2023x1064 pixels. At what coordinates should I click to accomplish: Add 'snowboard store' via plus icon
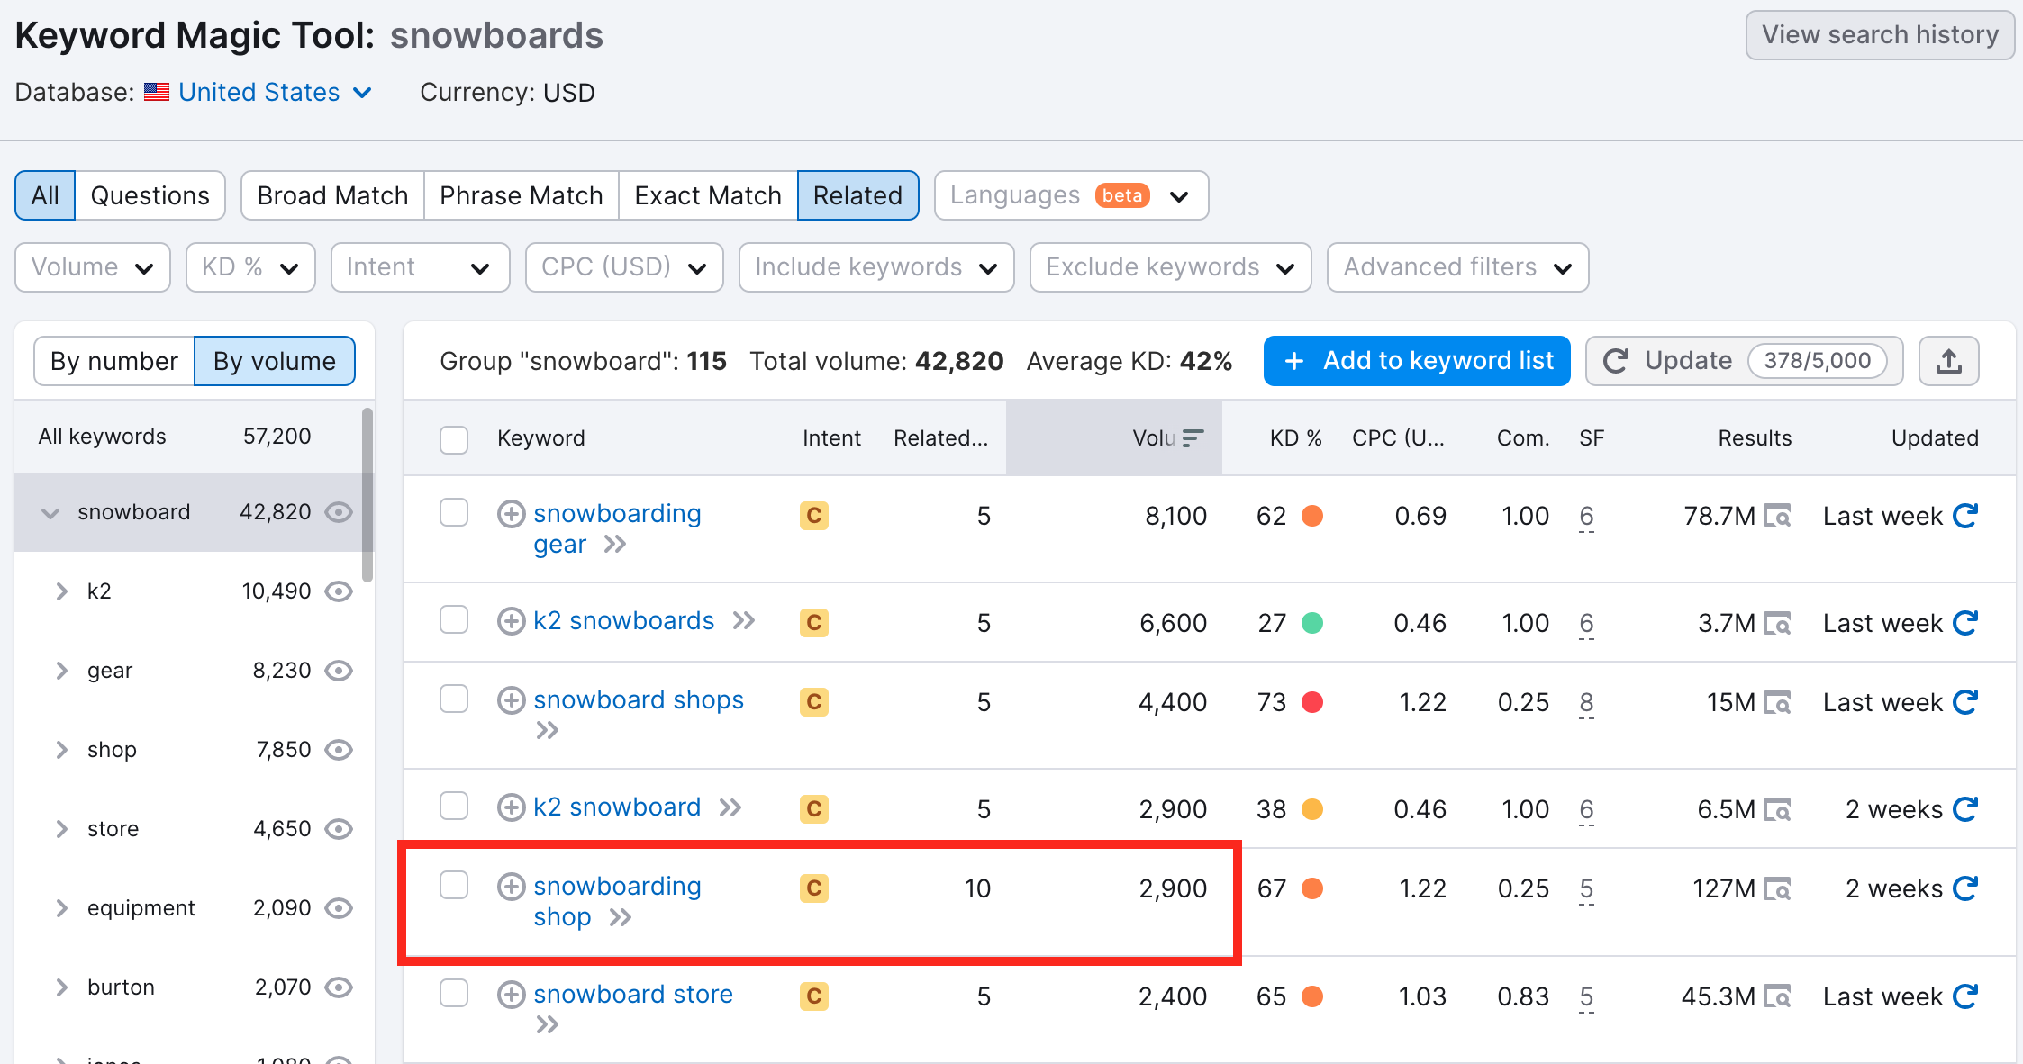coord(512,995)
